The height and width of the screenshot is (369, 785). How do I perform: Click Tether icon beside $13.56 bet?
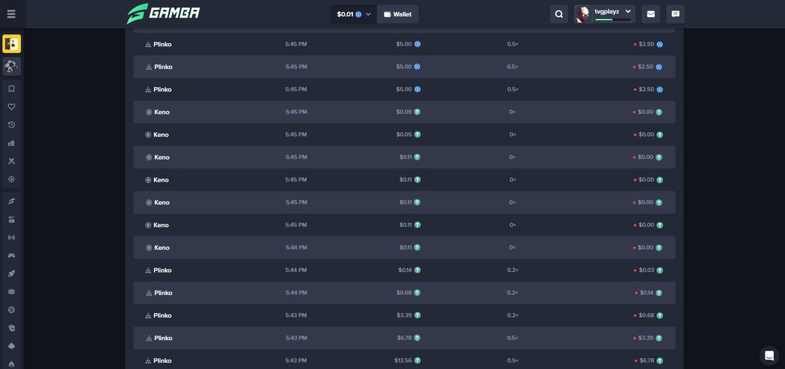pyautogui.click(x=417, y=360)
